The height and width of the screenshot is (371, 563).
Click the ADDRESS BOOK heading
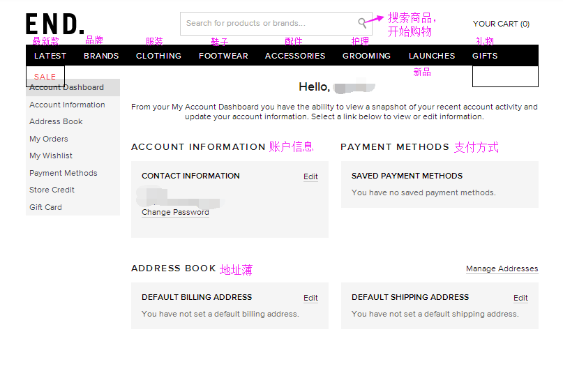point(174,268)
